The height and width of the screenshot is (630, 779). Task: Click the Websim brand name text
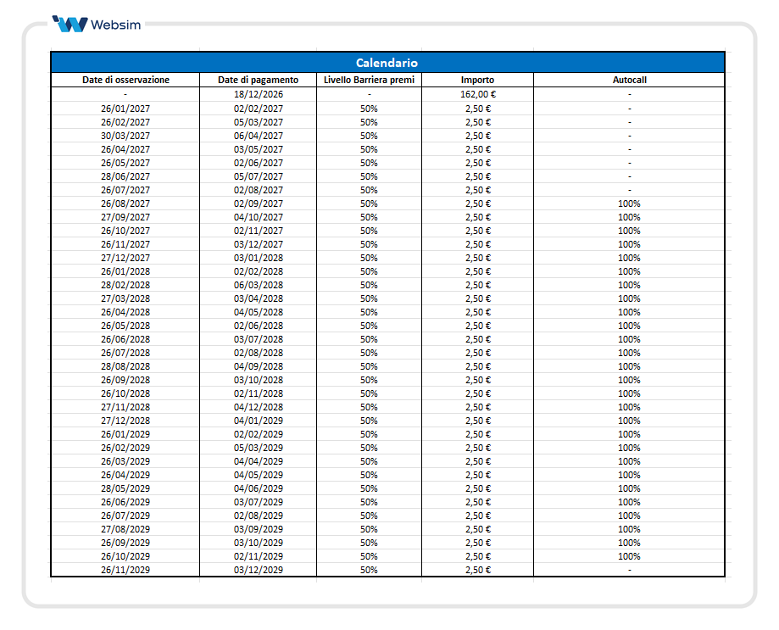116,25
